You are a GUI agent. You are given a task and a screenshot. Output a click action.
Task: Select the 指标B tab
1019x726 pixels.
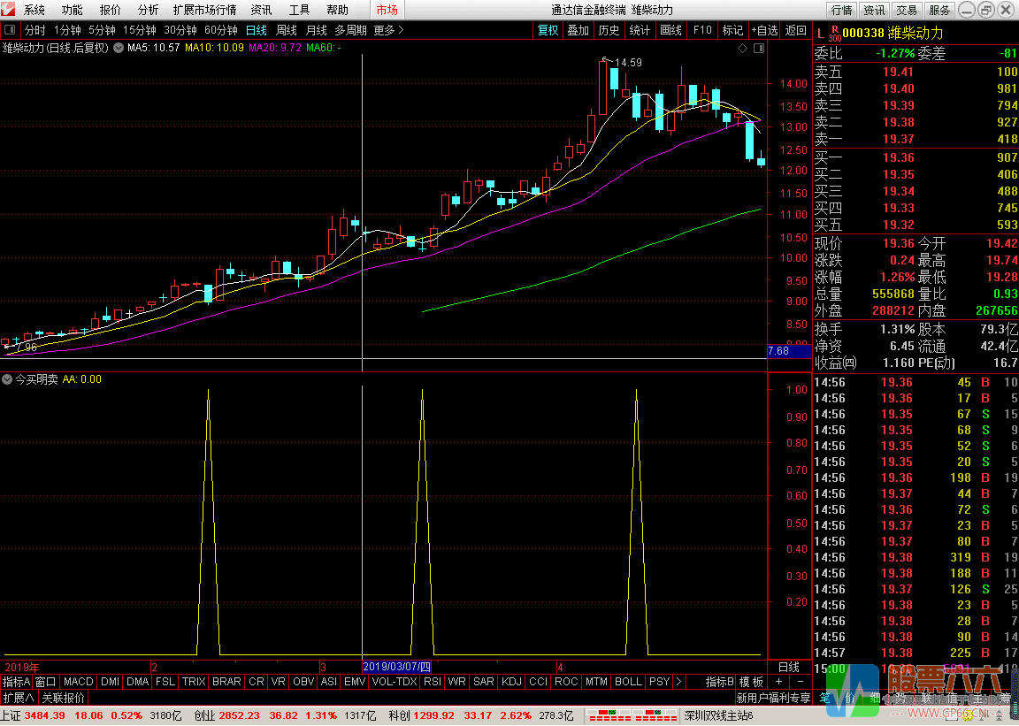click(x=720, y=682)
